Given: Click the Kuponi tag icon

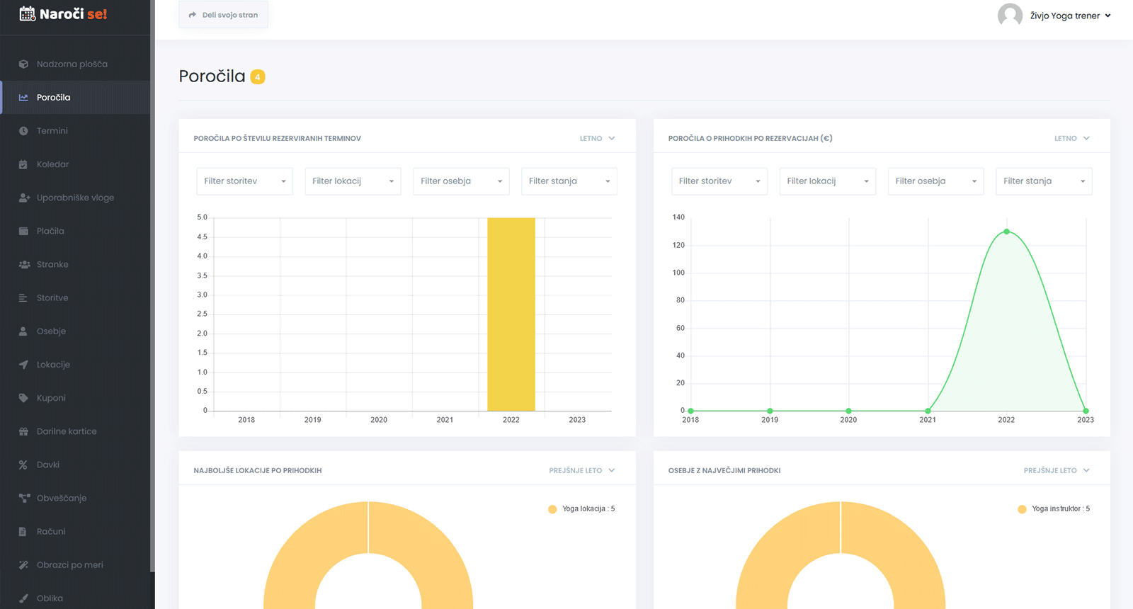Looking at the screenshot, I should (23, 398).
